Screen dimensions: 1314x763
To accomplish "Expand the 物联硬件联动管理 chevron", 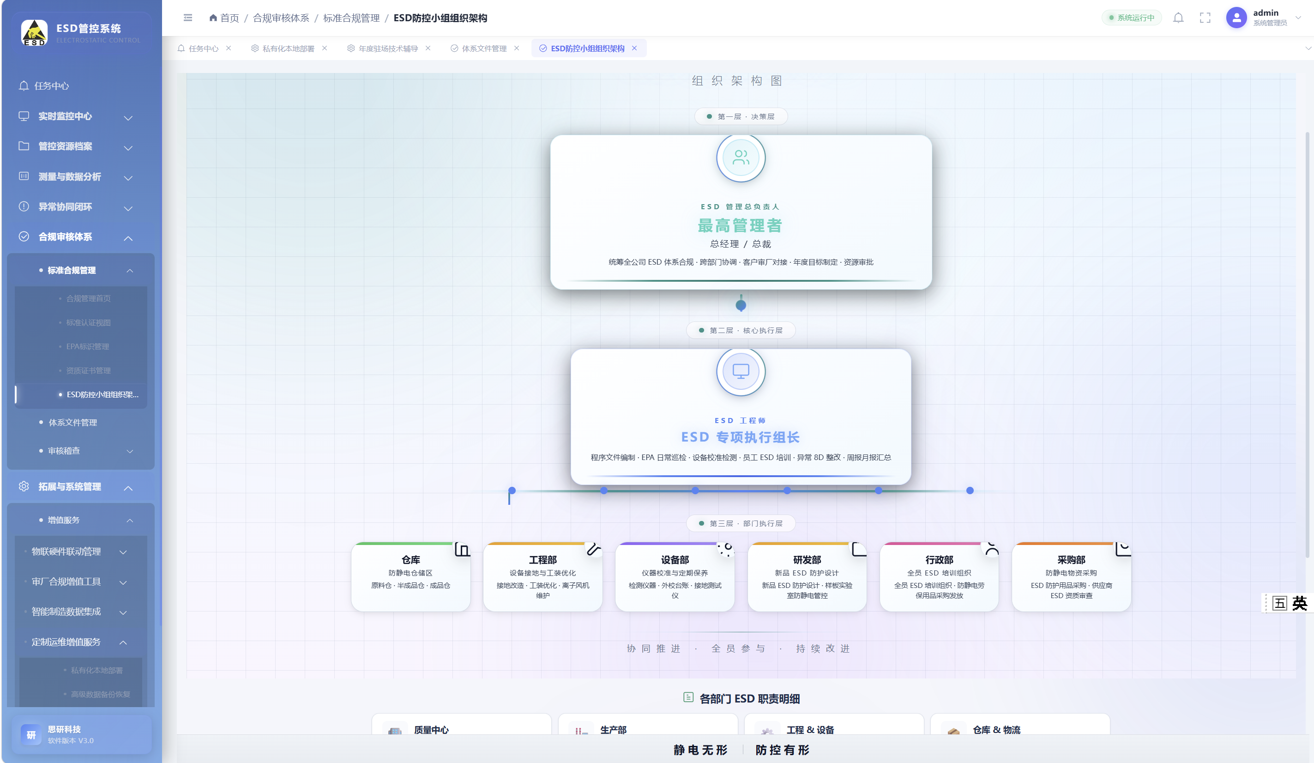I will (123, 552).
